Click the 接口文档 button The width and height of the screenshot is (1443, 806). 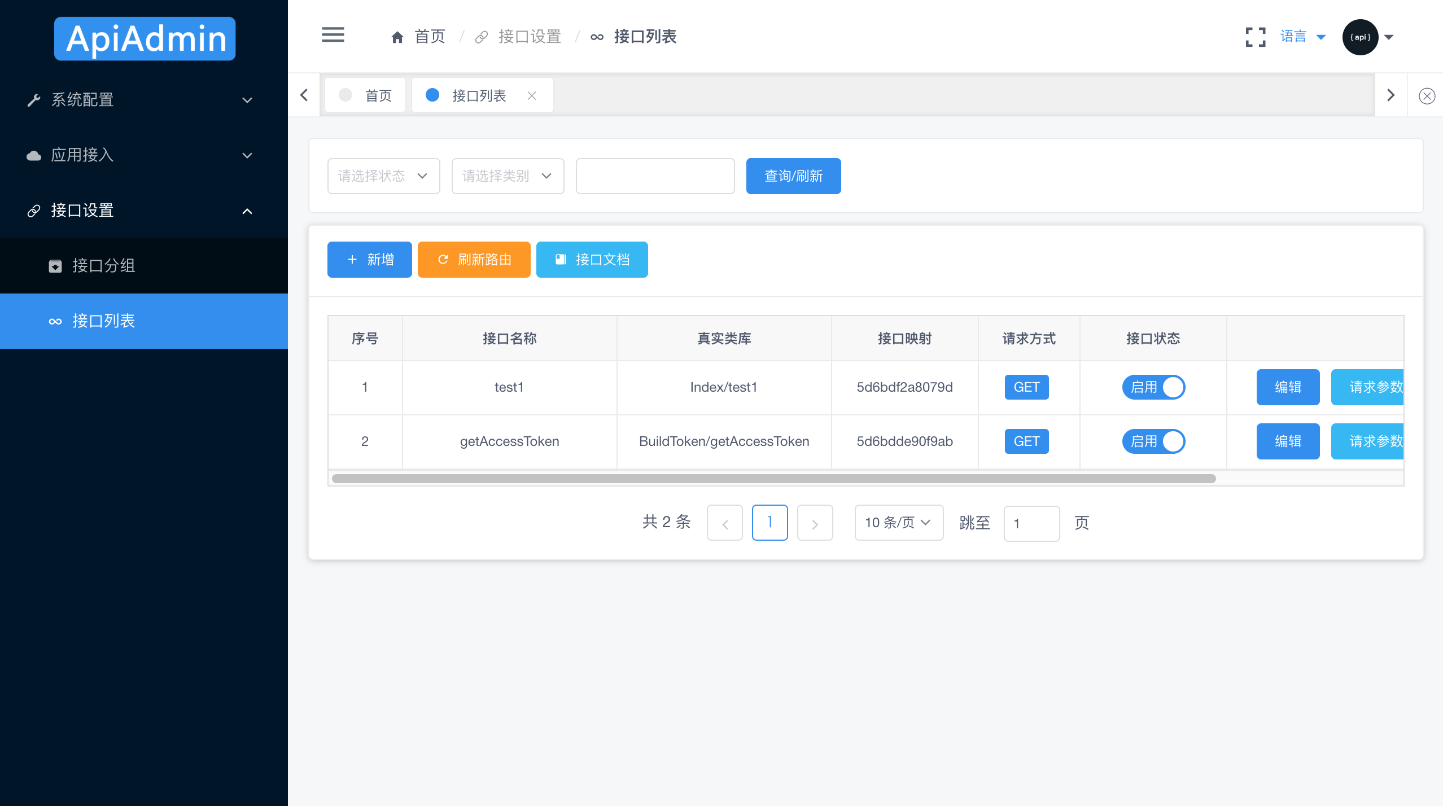tap(592, 260)
